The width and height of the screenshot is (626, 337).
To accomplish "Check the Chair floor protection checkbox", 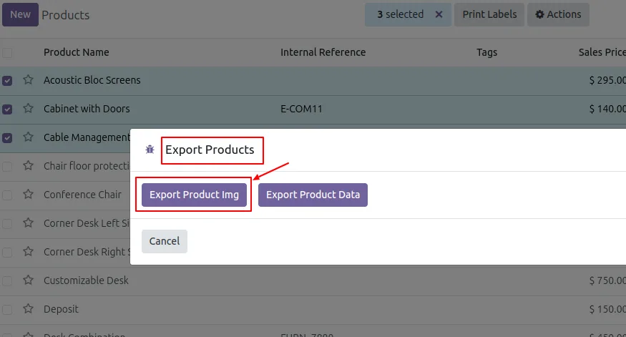I will [x=7, y=166].
